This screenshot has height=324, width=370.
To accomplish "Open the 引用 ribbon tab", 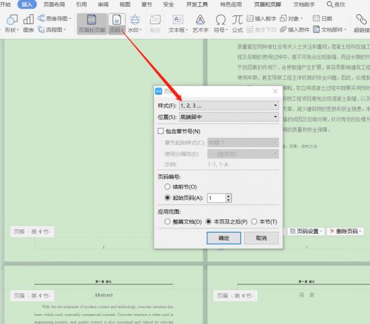I will click(81, 5).
